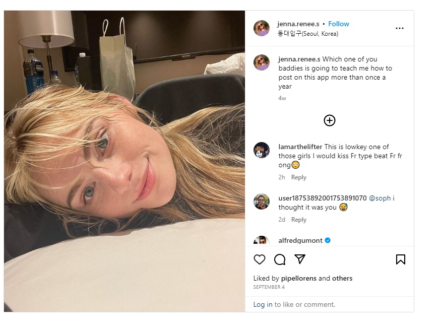
Task: Load more comments with plus circle
Action: coord(330,120)
